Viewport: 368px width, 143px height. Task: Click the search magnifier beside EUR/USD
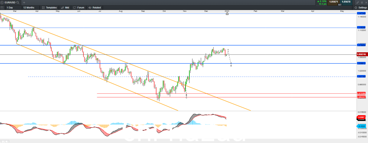[x=18, y=2]
